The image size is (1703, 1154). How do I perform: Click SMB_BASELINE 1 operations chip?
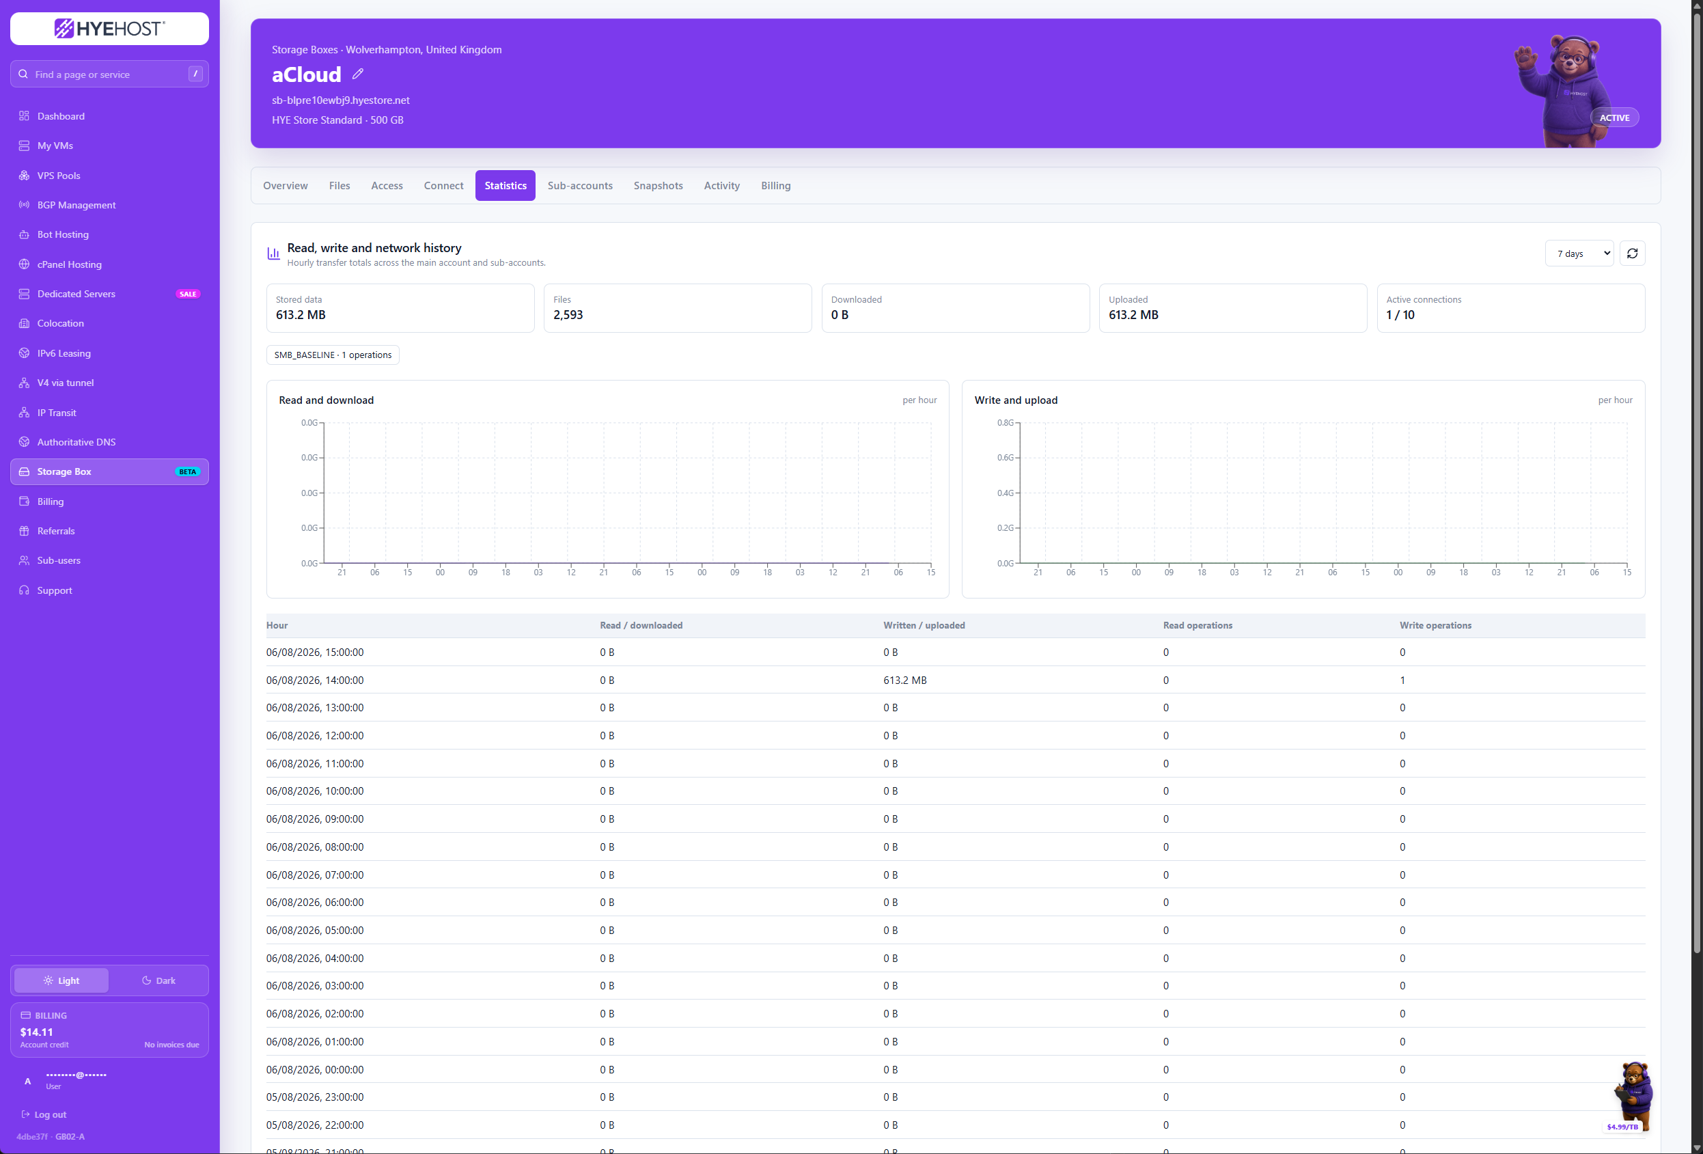pos(333,355)
